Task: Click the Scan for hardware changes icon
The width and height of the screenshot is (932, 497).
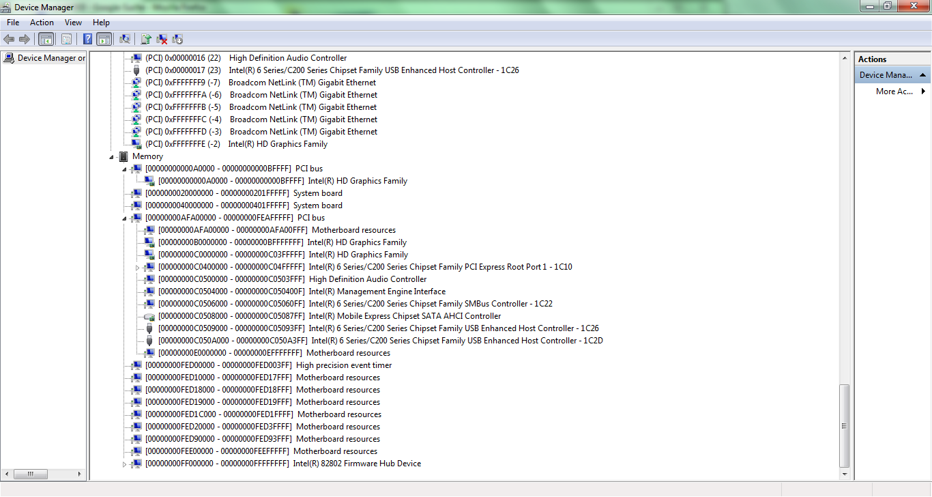Action: (x=125, y=39)
